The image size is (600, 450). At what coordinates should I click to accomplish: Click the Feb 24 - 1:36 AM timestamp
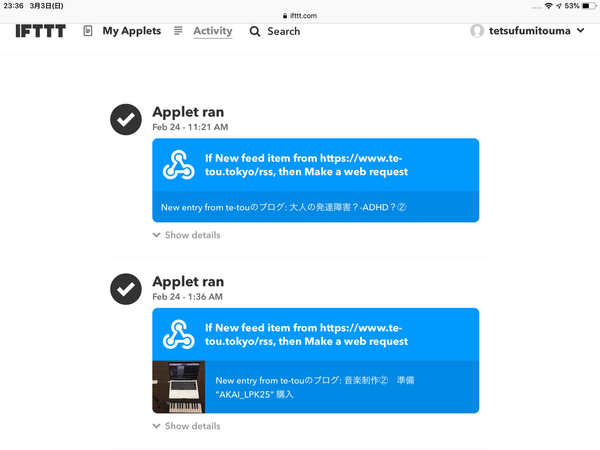click(187, 296)
